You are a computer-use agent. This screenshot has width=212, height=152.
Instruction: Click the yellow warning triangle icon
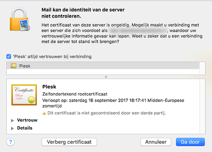(x=44, y=113)
